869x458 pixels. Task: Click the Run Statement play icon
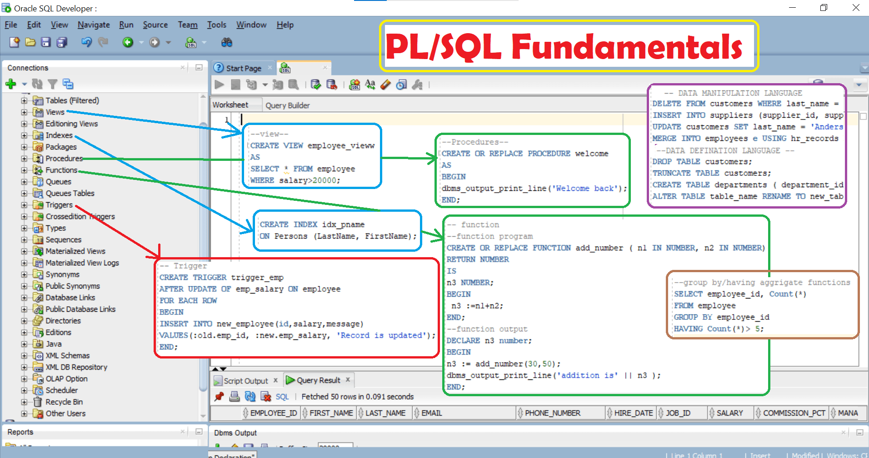(x=219, y=85)
